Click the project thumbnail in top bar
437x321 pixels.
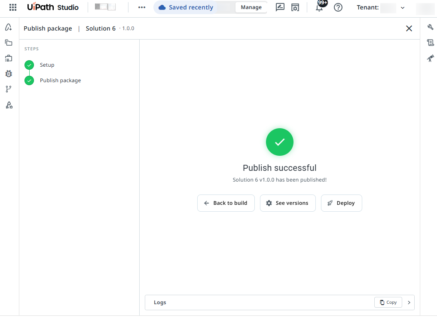pyautogui.click(x=105, y=7)
